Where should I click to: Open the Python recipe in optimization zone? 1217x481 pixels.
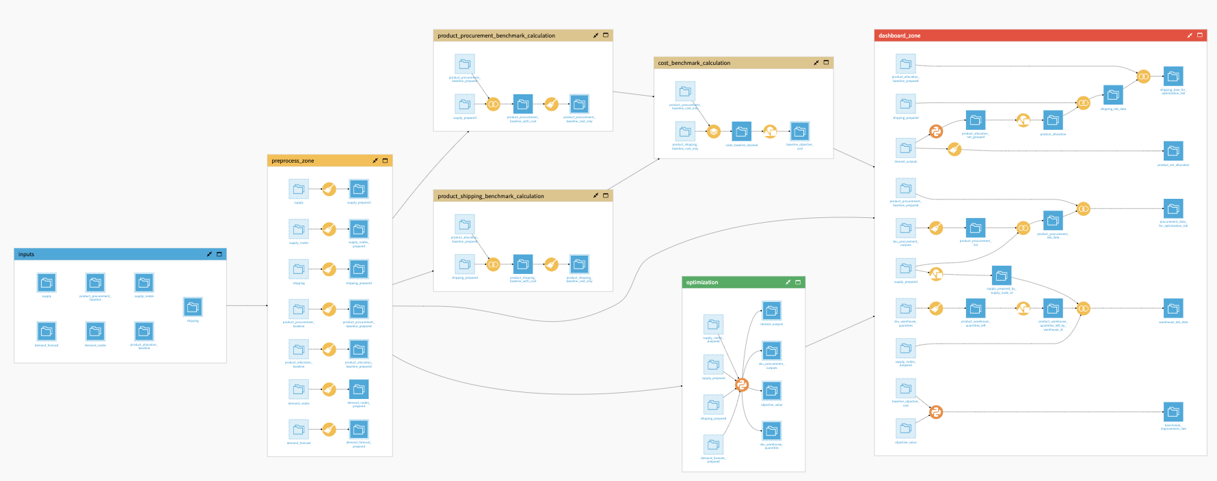click(742, 385)
